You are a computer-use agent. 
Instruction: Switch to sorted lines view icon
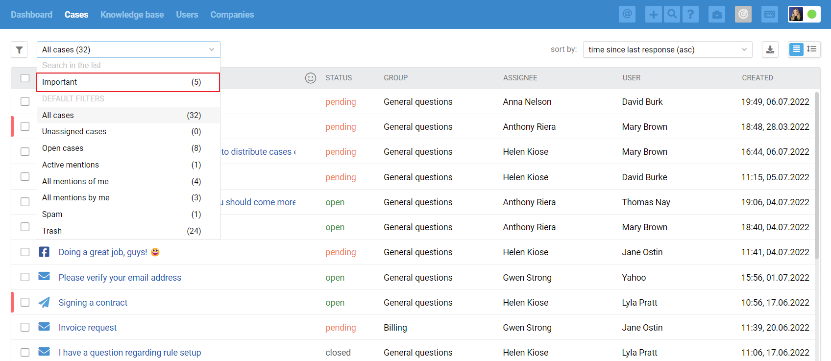click(x=812, y=49)
